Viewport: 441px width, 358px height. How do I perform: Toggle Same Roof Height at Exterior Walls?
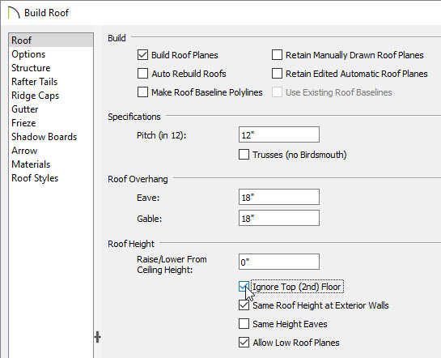click(x=244, y=305)
